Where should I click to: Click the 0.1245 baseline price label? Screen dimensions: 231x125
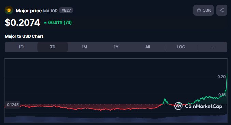13,105
